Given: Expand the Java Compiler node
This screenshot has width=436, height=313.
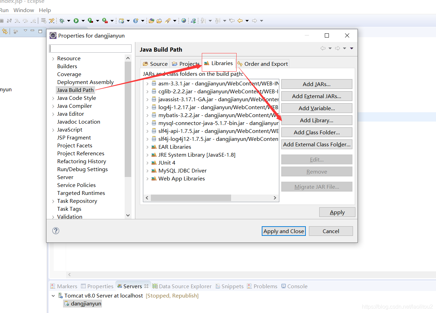Looking at the screenshot, I should [x=53, y=106].
